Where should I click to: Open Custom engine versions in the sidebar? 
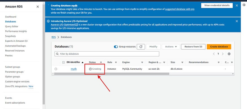(17, 82)
